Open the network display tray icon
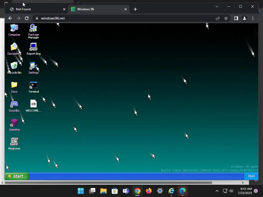Viewport: 263px width, 197px height. pos(225,191)
